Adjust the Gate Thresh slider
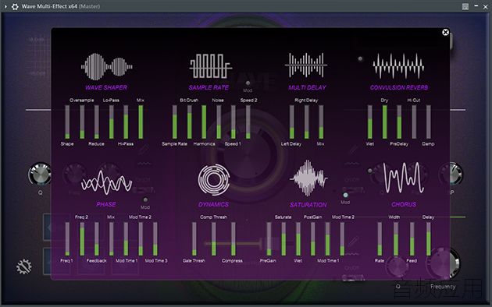 [194, 238]
